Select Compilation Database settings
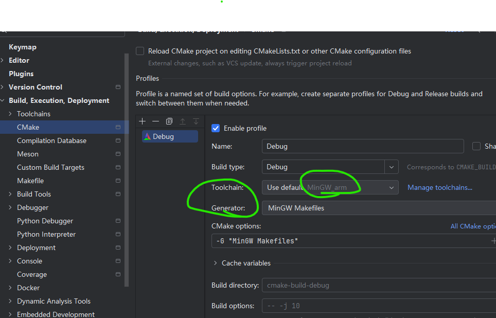This screenshot has height=318, width=496. point(51,140)
